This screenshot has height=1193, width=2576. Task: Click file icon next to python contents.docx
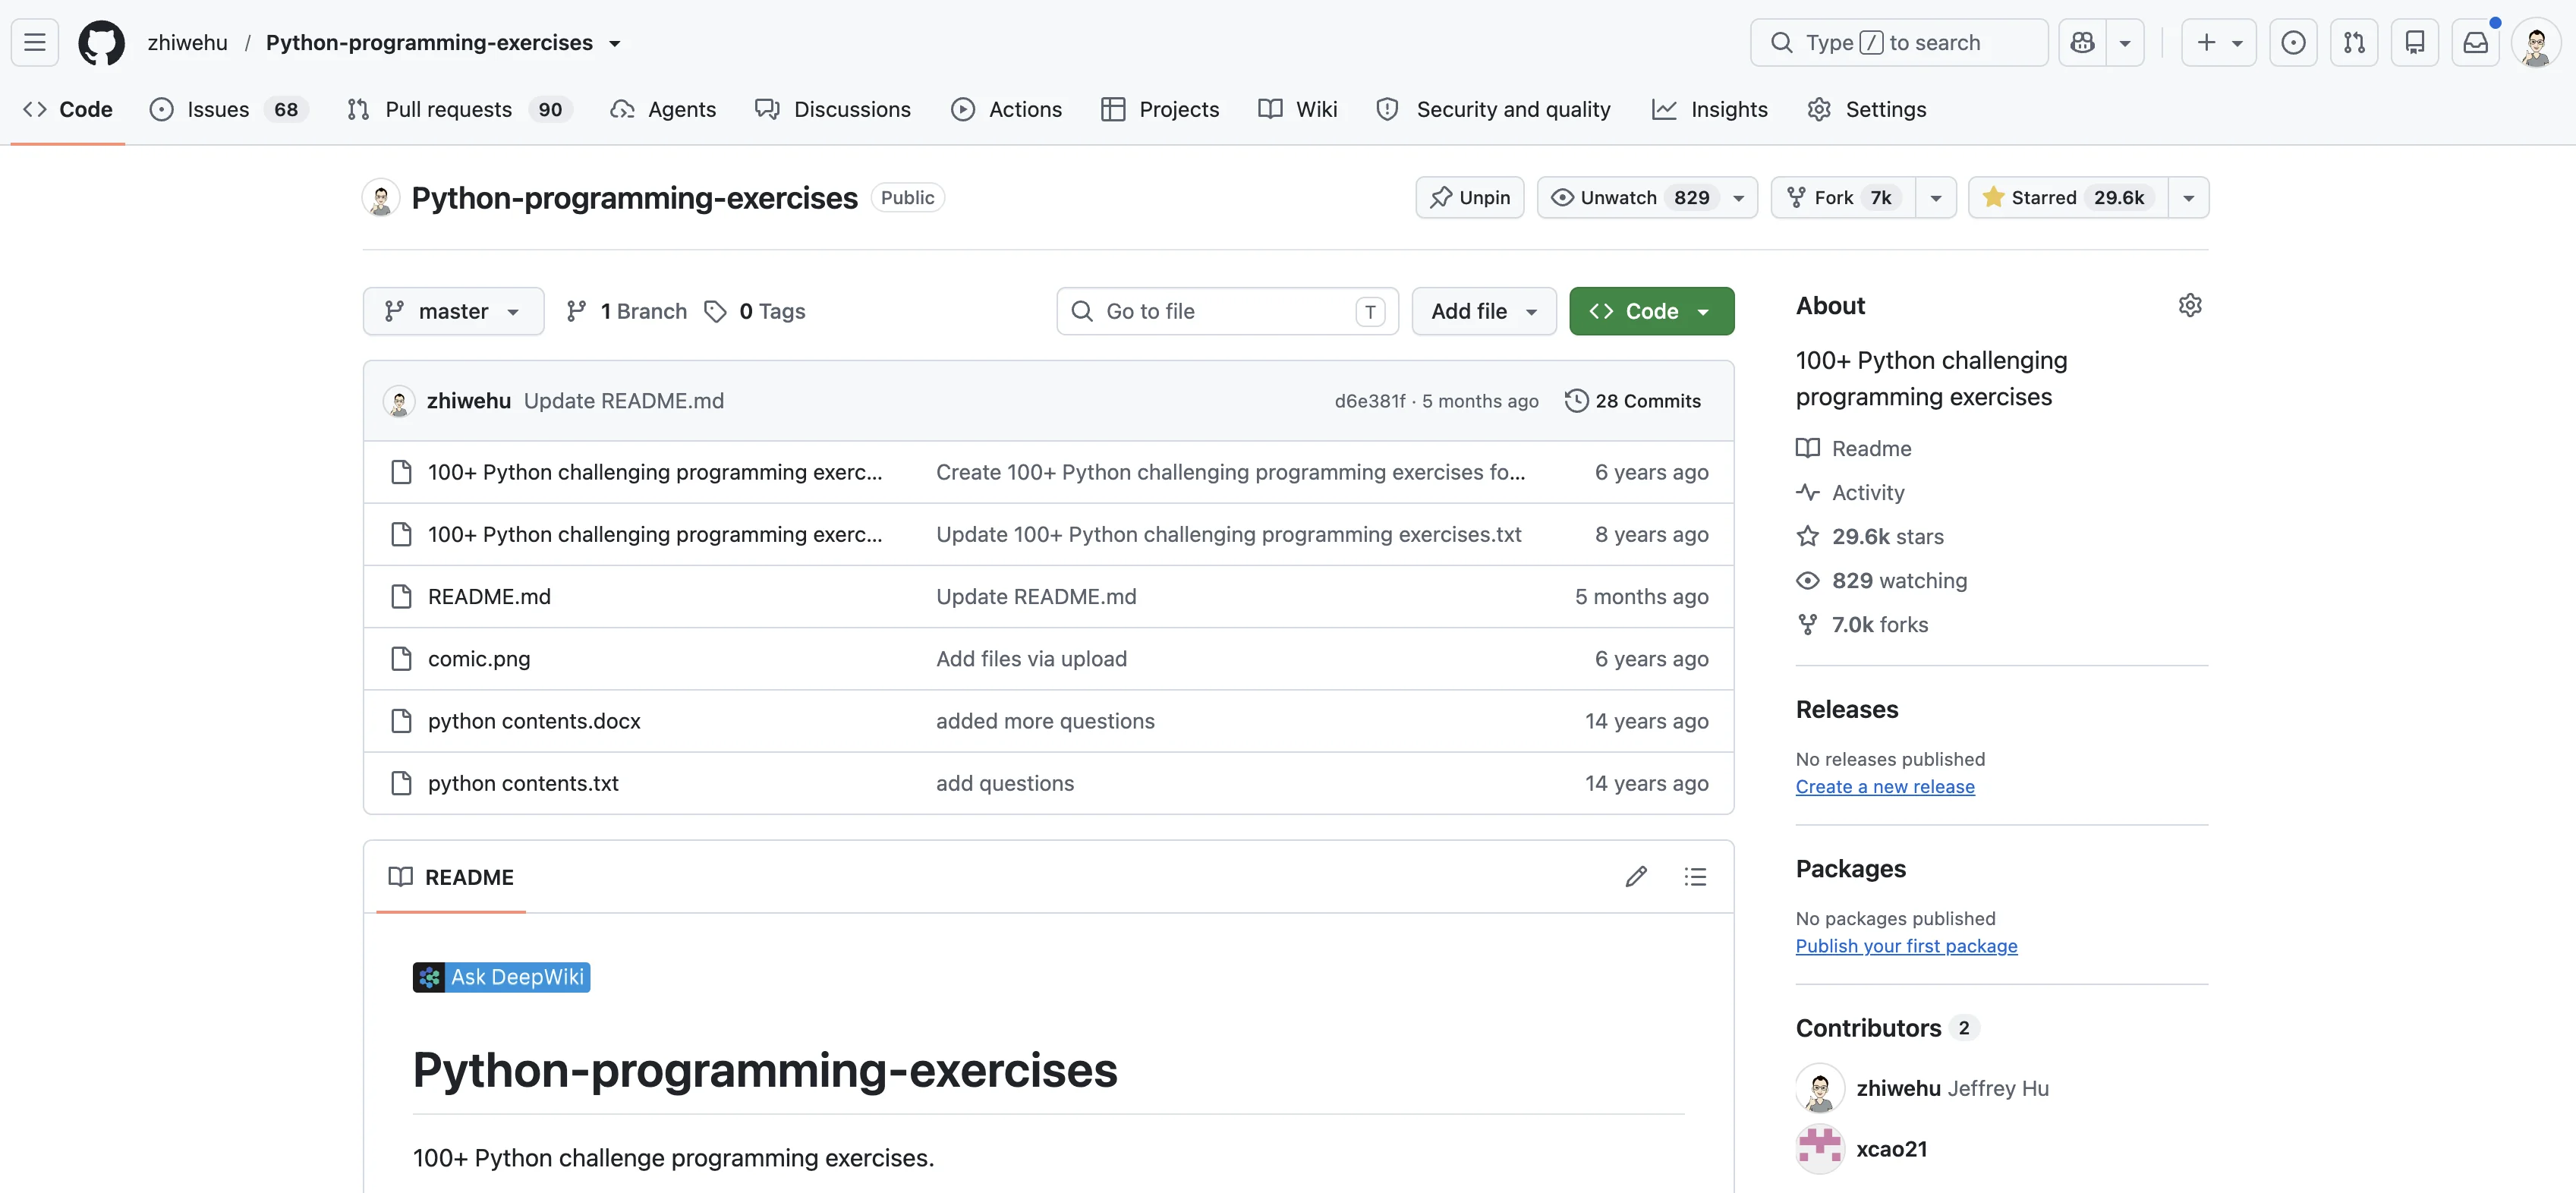[x=401, y=721]
